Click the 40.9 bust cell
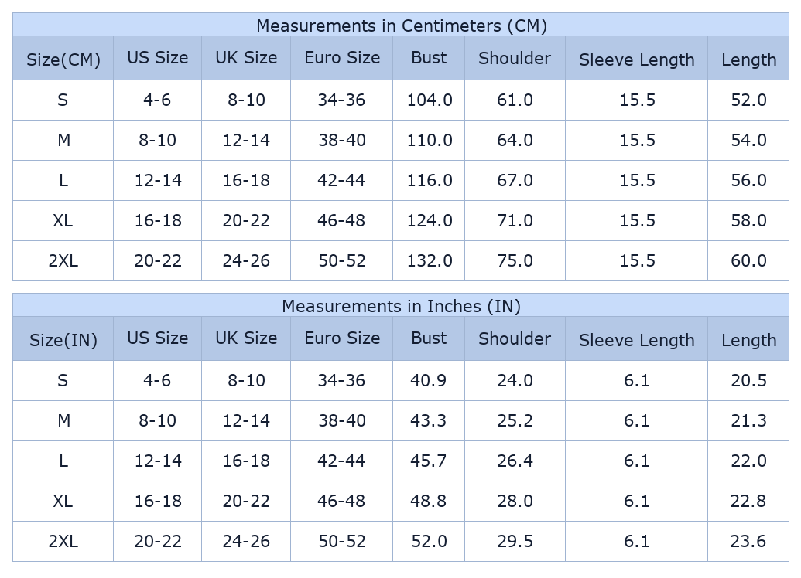 click(430, 380)
